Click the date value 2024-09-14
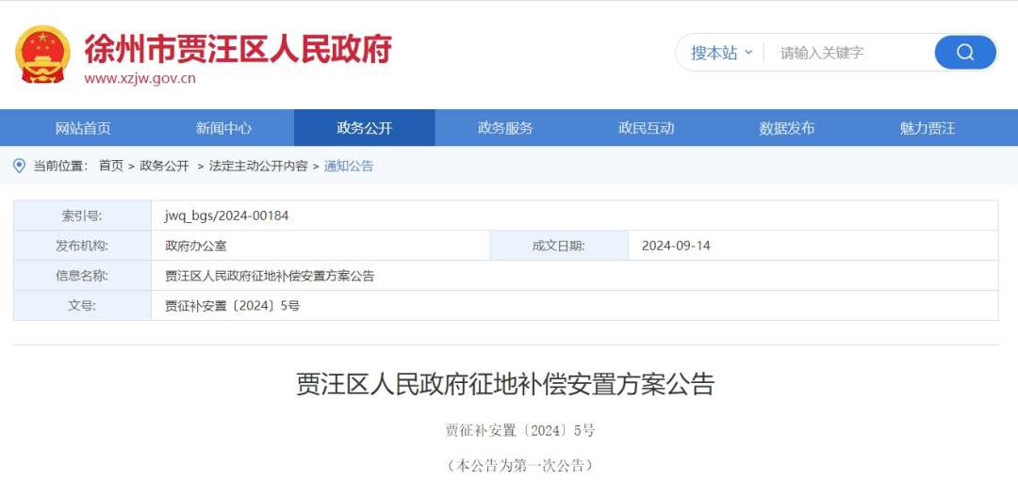 click(676, 246)
